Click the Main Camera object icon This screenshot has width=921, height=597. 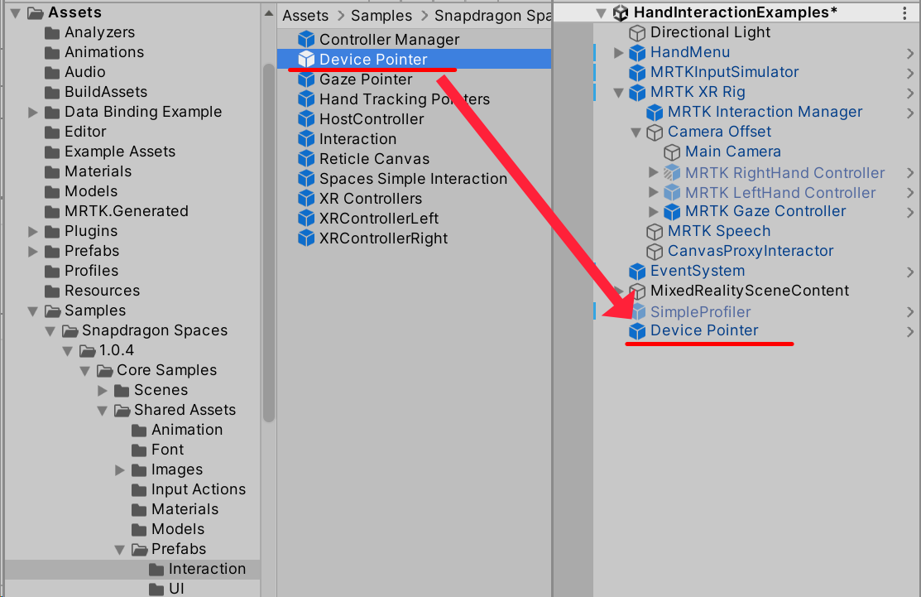pos(672,152)
